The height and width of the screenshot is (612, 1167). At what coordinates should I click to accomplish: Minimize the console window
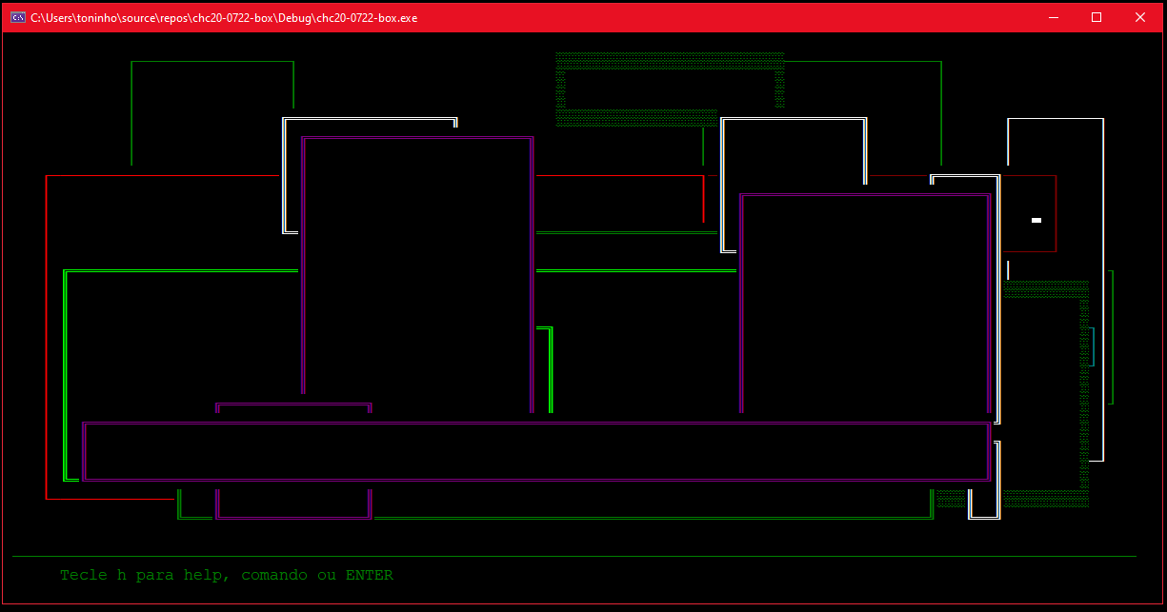coord(1054,17)
